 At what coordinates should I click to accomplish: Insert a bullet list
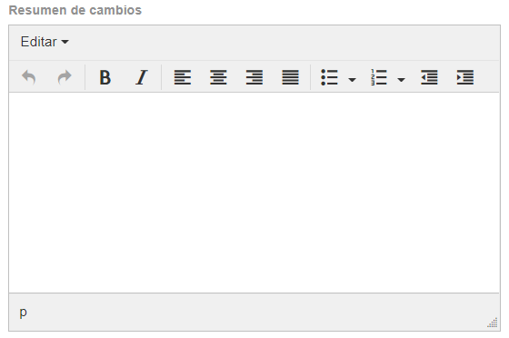[x=329, y=77]
